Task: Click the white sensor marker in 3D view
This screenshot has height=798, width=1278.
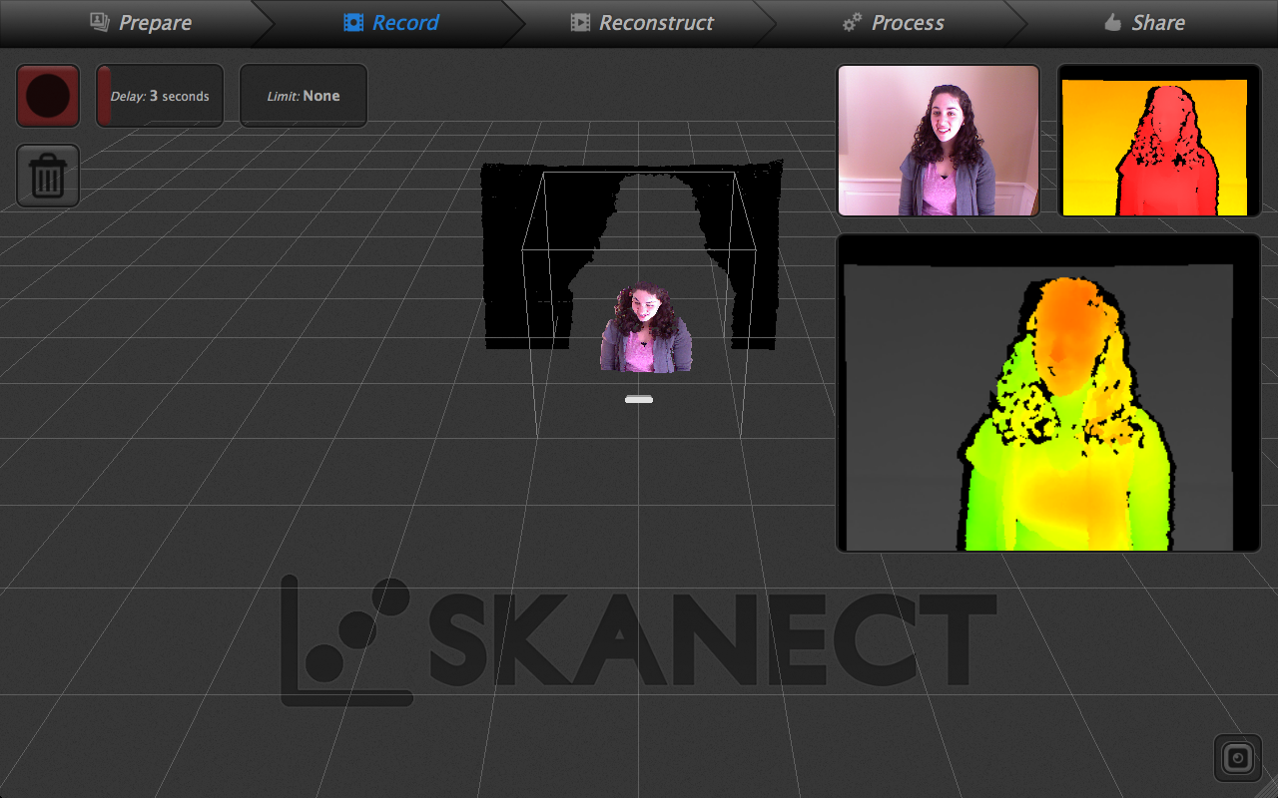Action: [x=639, y=399]
